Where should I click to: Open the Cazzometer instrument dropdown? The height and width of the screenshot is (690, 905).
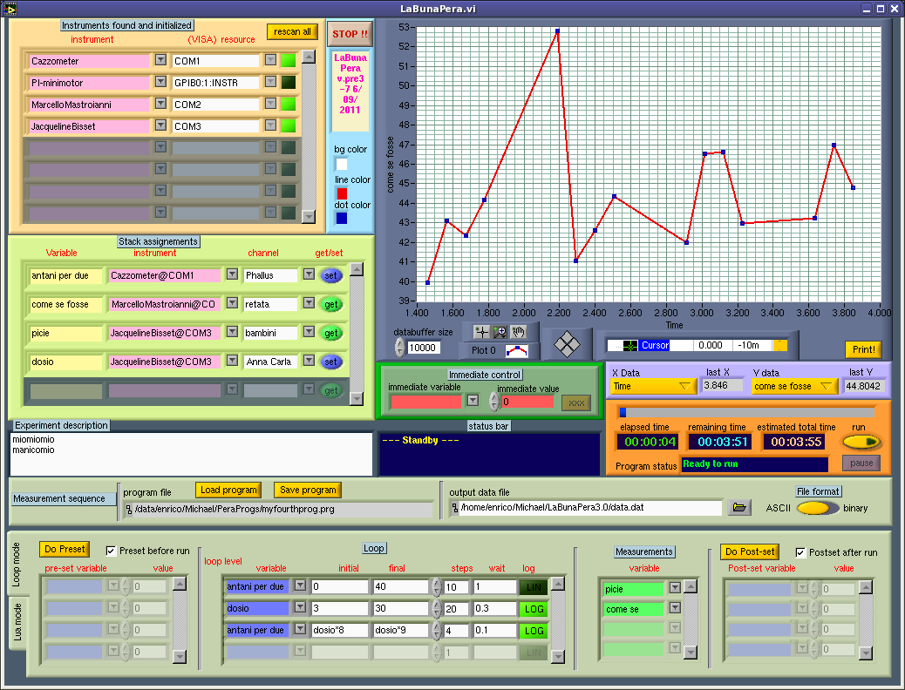coord(160,61)
